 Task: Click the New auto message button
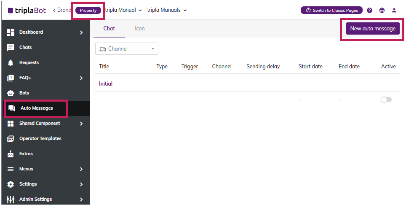click(372, 29)
